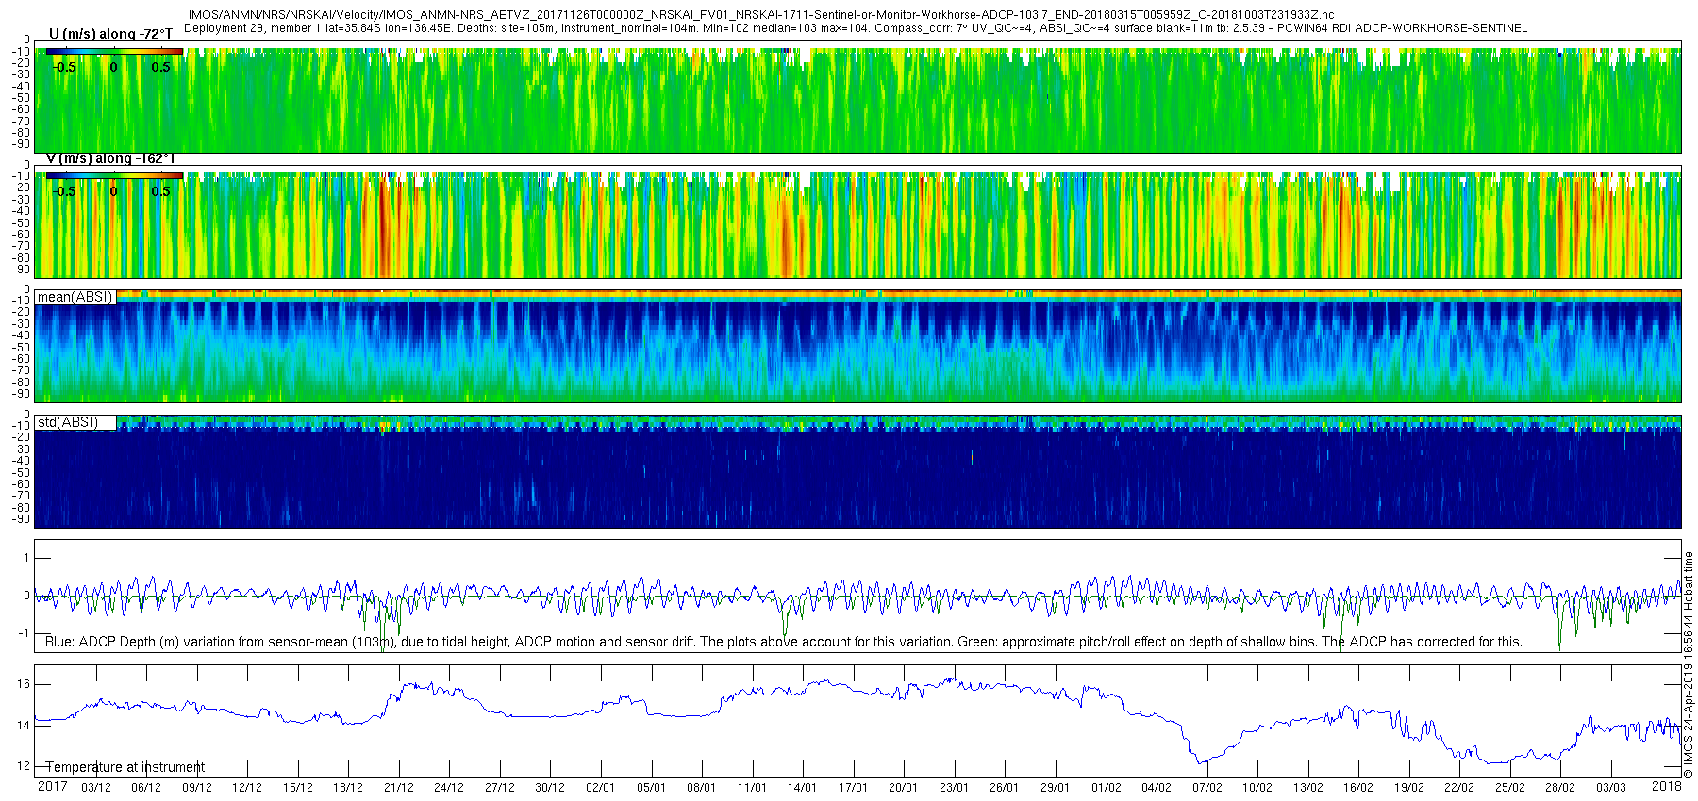Click the '01/02' date tick label
This screenshot has height=801, width=1698.
point(1107,788)
